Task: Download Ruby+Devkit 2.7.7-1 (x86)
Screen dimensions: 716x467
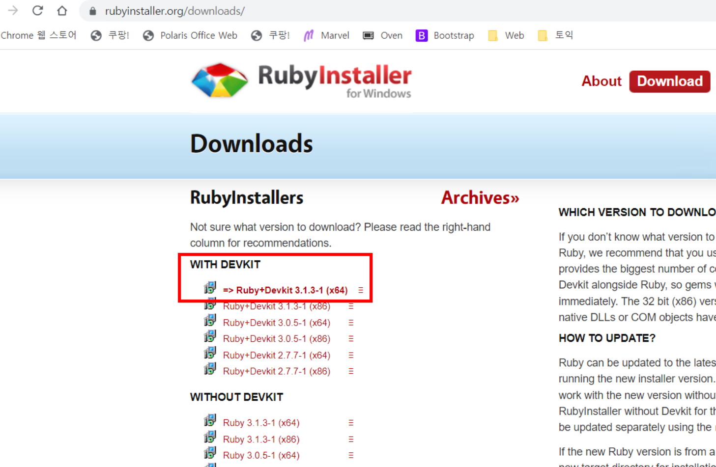Action: coord(277,371)
